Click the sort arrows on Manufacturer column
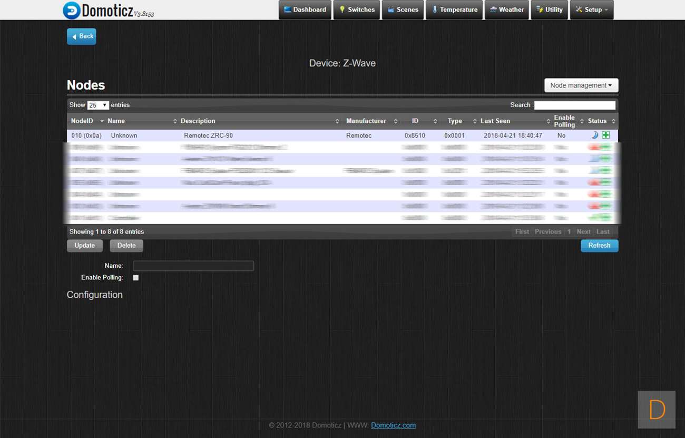 tap(395, 121)
